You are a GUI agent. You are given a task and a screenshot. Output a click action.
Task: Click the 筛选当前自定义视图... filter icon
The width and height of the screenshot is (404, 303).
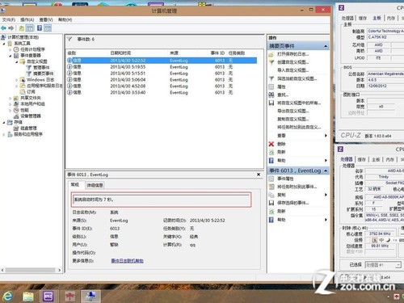tap(271, 78)
